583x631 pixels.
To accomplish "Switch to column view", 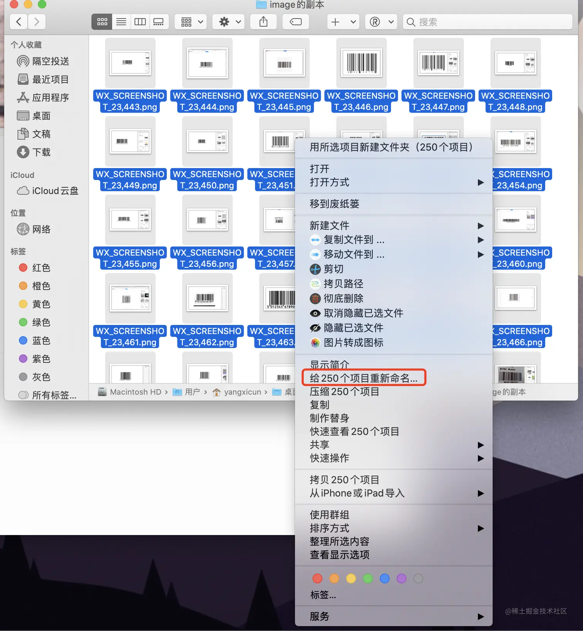I will [140, 22].
